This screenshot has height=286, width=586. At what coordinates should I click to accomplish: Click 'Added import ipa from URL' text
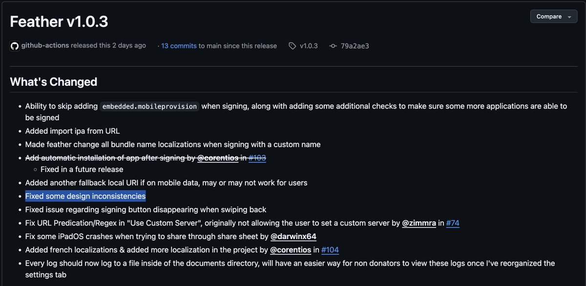72,131
